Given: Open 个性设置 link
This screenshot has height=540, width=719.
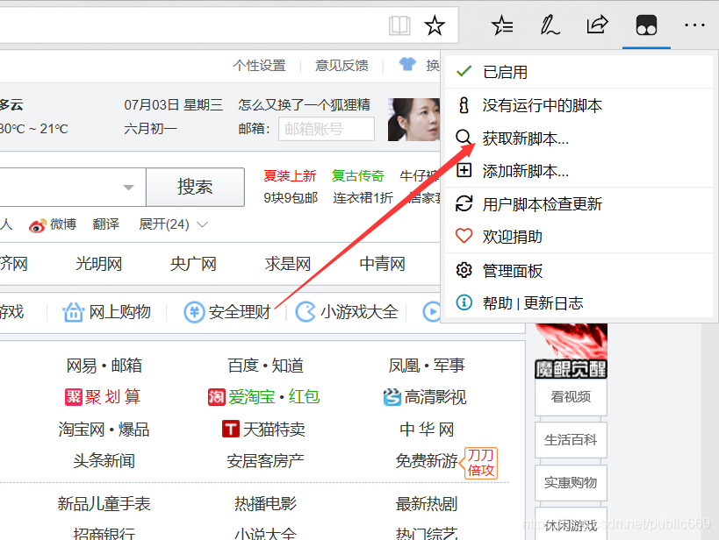Looking at the screenshot, I should point(259,66).
